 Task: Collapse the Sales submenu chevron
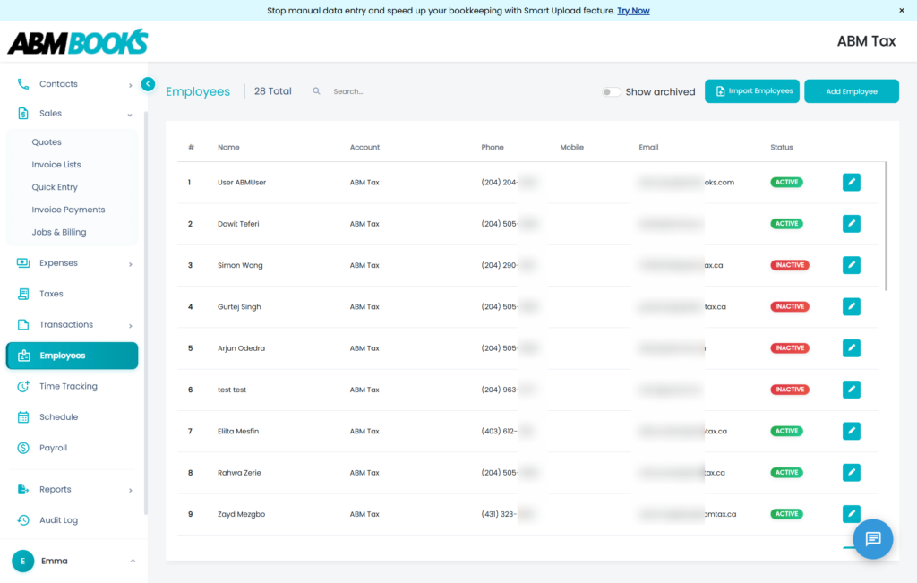(x=130, y=115)
